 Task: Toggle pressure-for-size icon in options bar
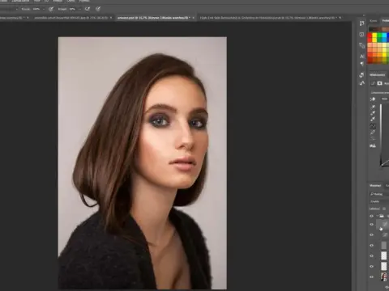98,9
